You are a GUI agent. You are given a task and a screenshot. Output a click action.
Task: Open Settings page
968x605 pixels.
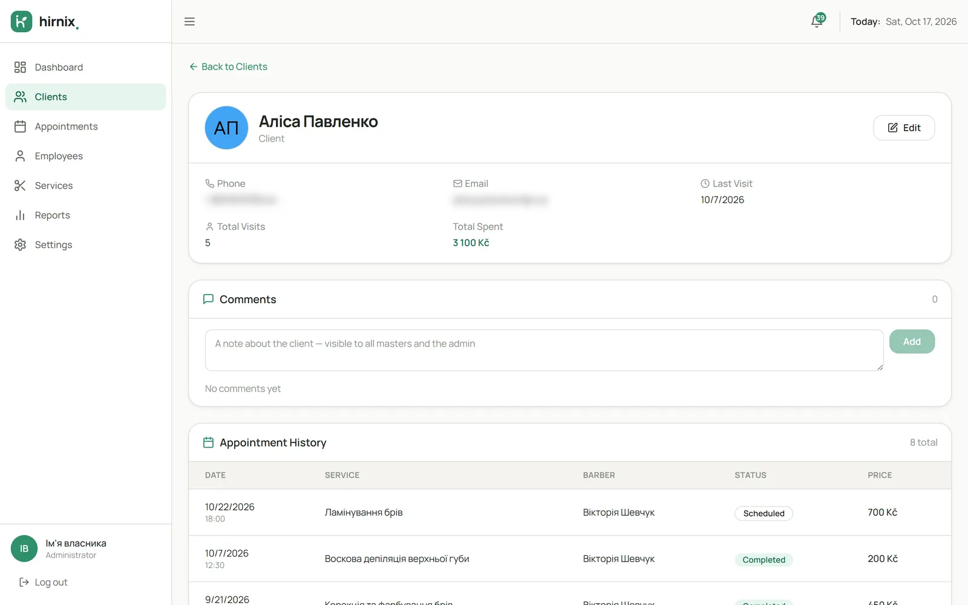pos(85,245)
